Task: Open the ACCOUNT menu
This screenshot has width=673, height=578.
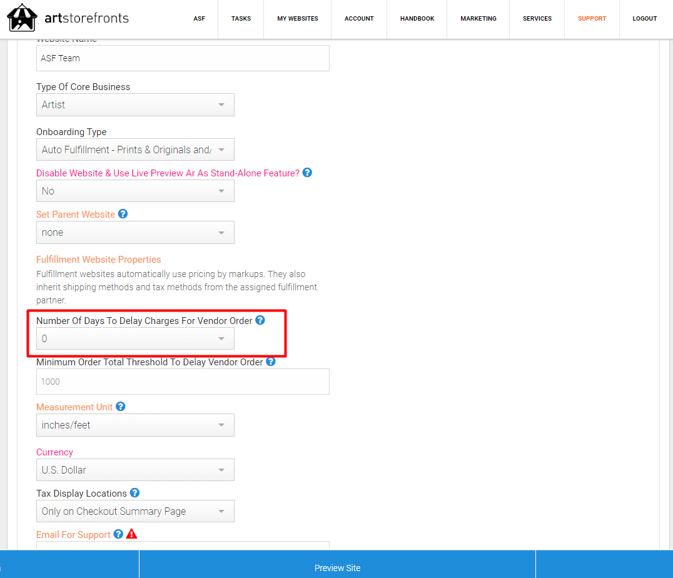Action: pos(359,19)
